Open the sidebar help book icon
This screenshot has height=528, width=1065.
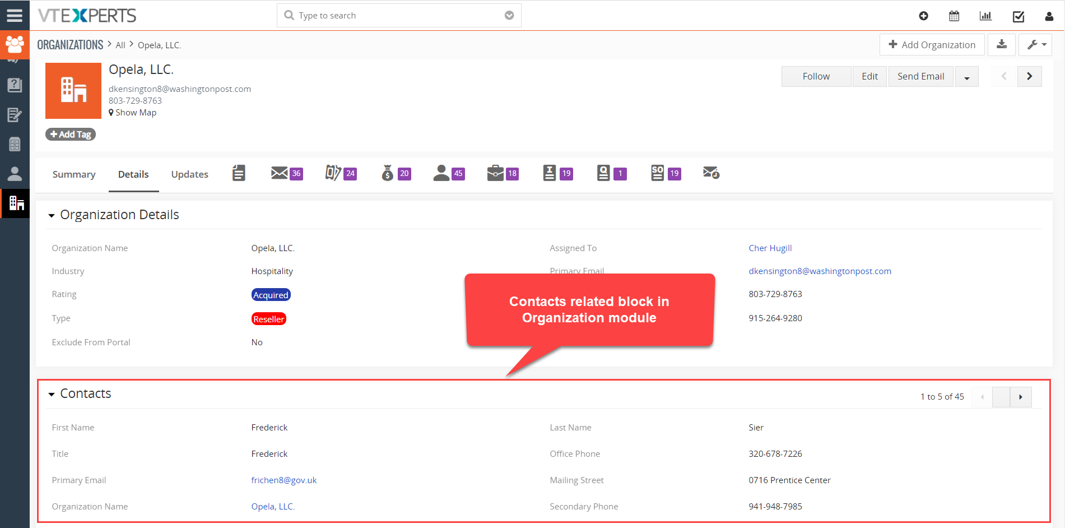click(15, 85)
